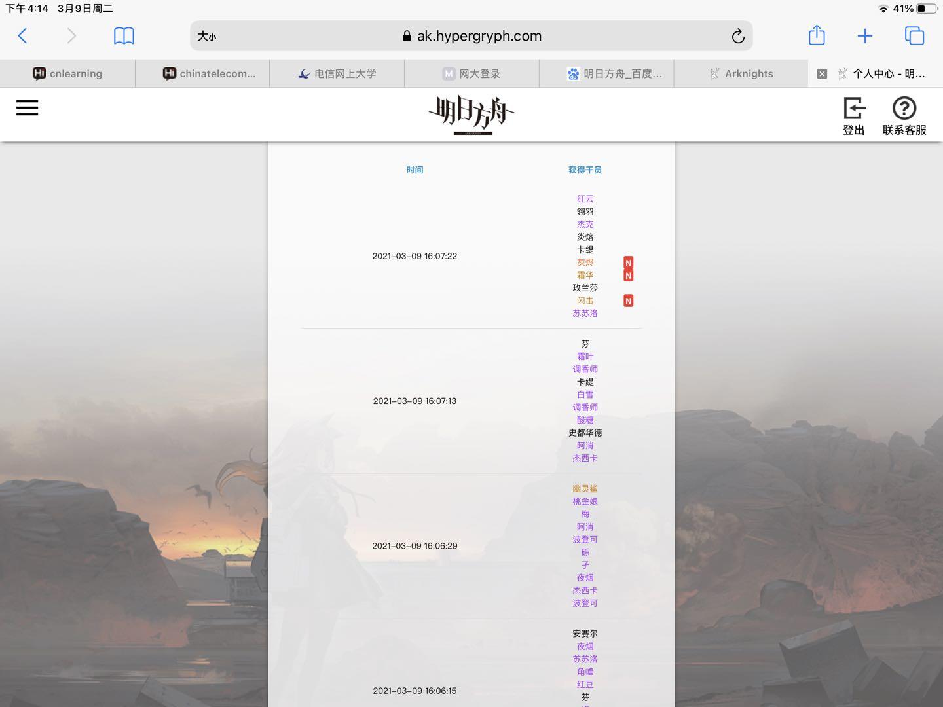This screenshot has height=707, width=943.
Task: Tap the Safari back arrow
Action: click(22, 36)
